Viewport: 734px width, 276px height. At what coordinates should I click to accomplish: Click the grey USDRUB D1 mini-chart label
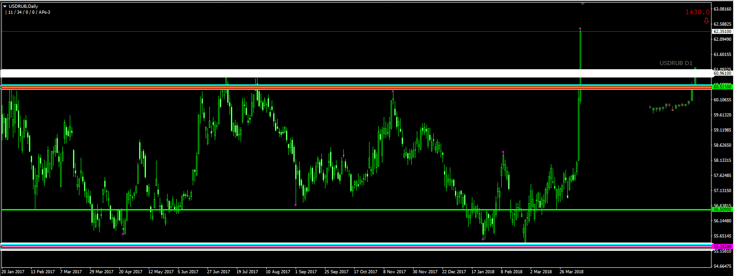(676, 63)
